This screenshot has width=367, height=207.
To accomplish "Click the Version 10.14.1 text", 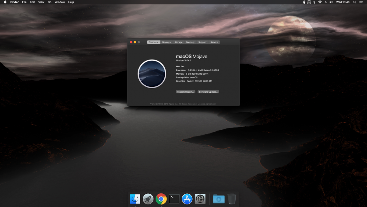I will click(183, 61).
